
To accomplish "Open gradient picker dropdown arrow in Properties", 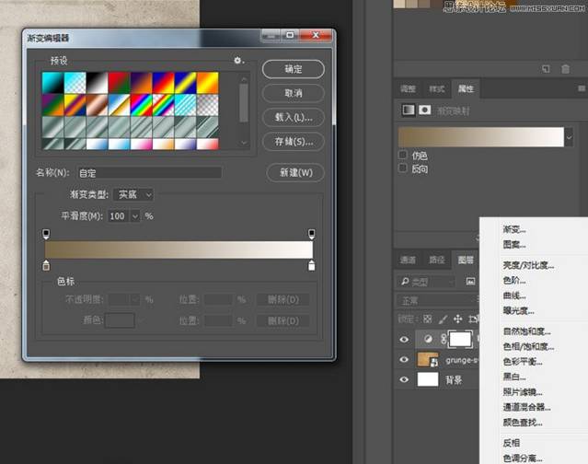I will tap(570, 136).
